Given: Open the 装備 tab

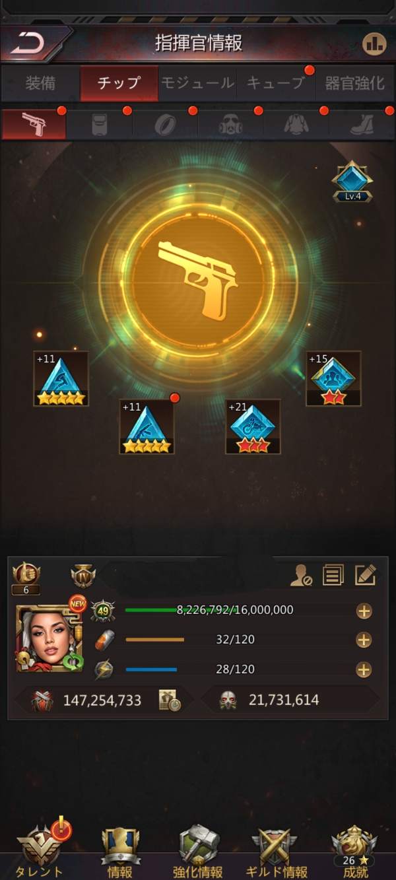Looking at the screenshot, I should pyautogui.click(x=40, y=83).
